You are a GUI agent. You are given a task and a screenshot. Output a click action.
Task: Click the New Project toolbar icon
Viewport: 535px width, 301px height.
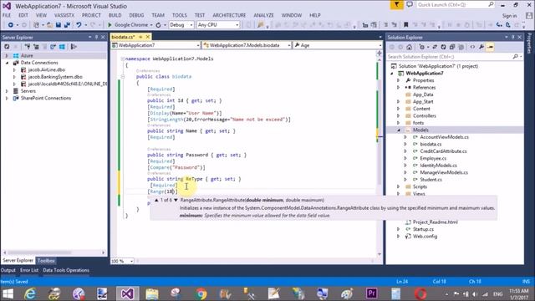click(x=36, y=25)
